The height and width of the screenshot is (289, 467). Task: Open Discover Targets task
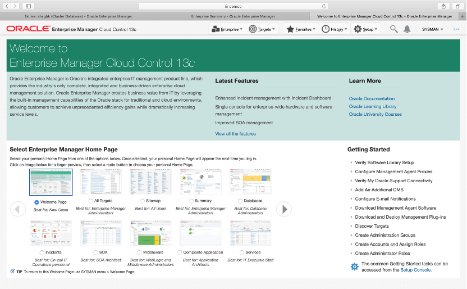tap(372, 226)
